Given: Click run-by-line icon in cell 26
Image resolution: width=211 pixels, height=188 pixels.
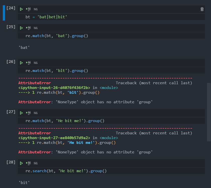Looking at the screenshot, I should [x=28, y=63].
